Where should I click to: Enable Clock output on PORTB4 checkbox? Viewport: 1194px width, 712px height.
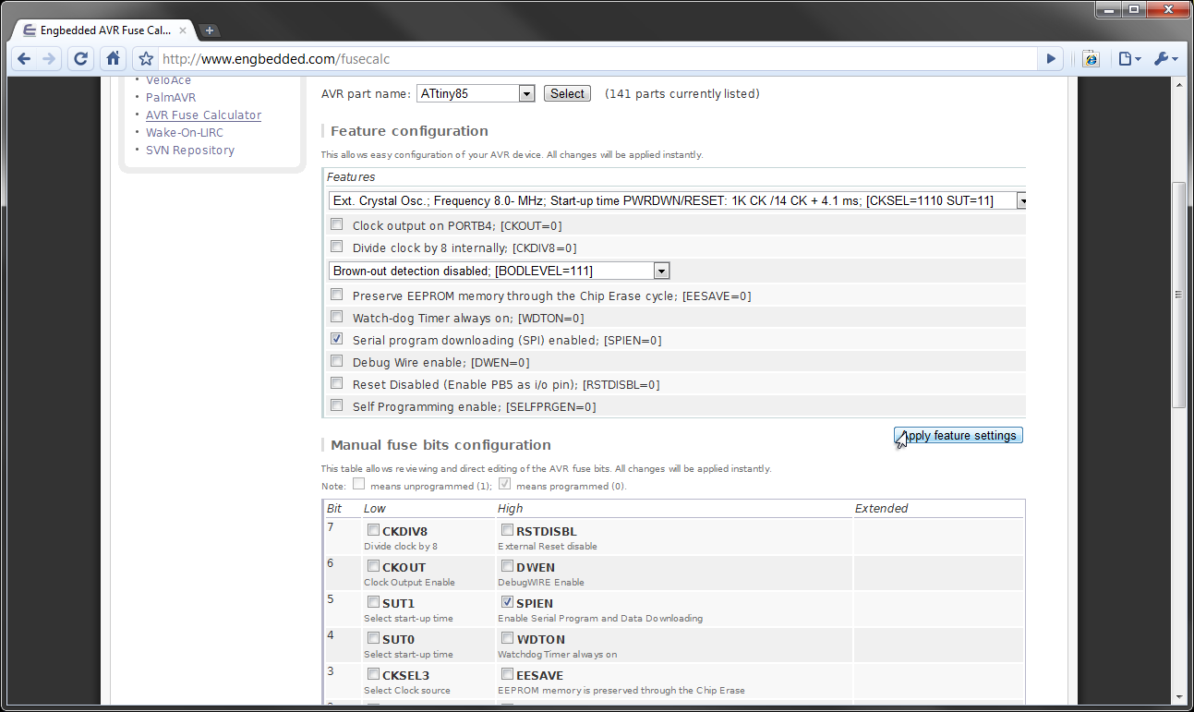click(x=337, y=225)
